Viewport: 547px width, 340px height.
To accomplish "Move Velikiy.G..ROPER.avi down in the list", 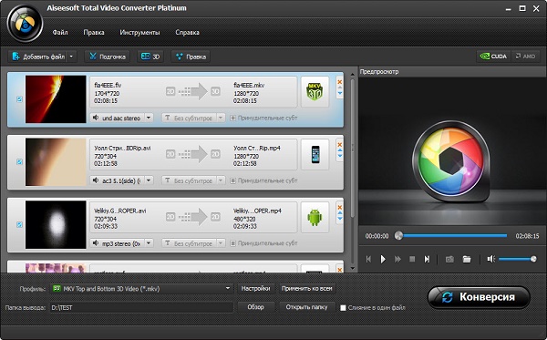I will coord(339,219).
